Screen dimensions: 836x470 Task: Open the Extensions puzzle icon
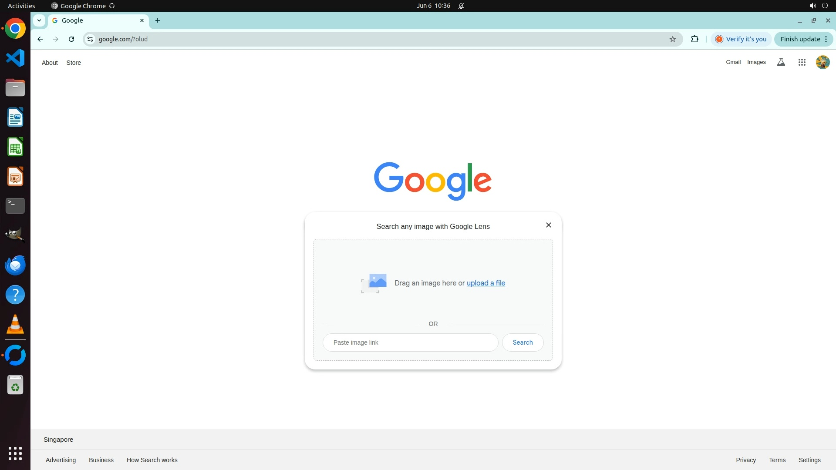(694, 39)
